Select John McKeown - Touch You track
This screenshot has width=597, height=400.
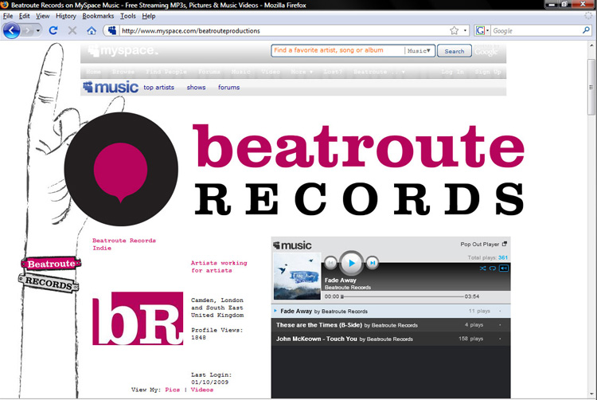391,339
